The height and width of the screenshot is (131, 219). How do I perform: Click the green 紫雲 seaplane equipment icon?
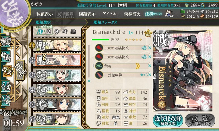click(x=99, y=66)
